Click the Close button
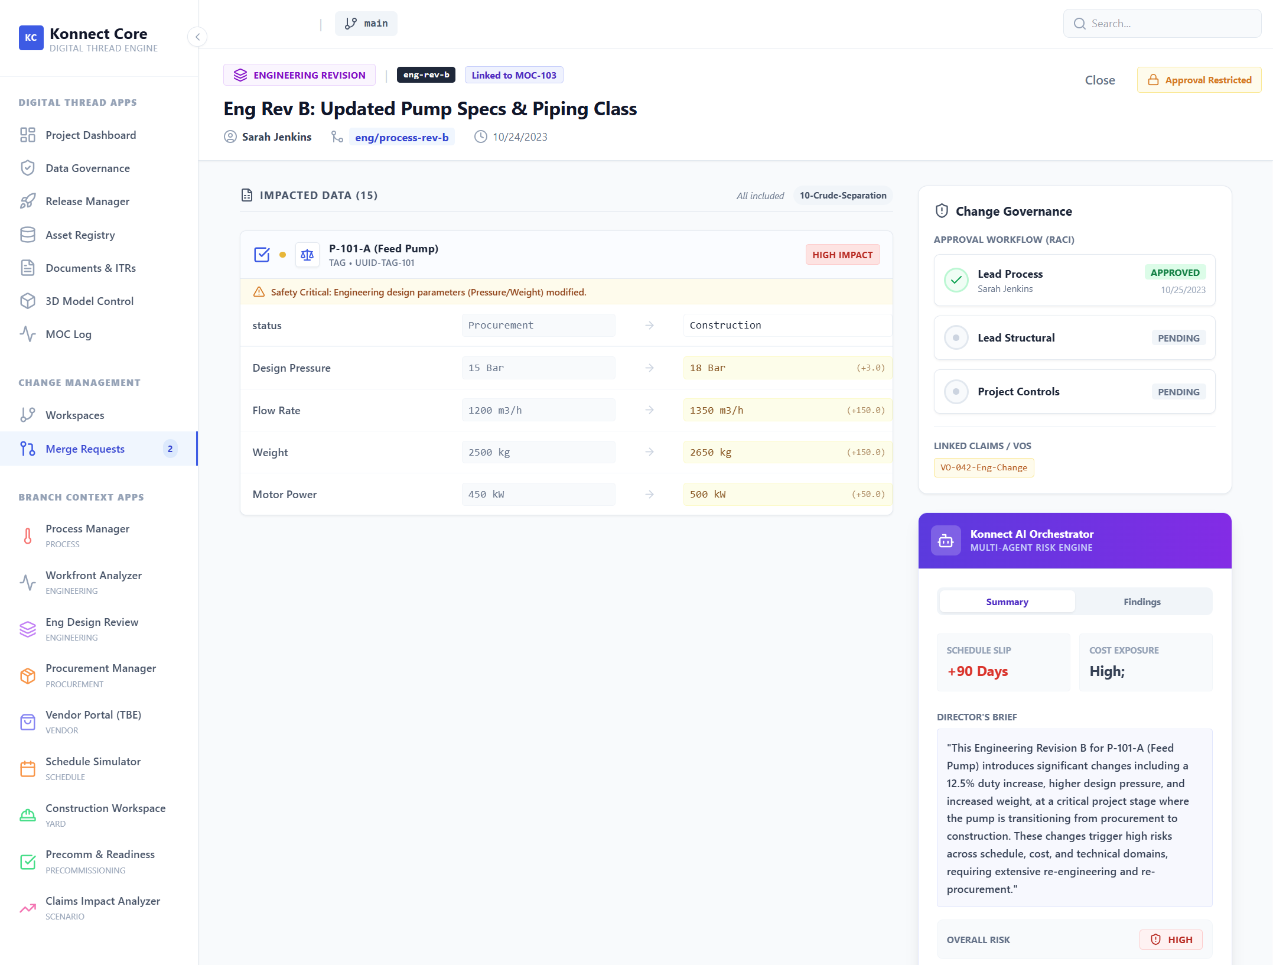Viewport: 1273px width, 965px height. pyautogui.click(x=1099, y=80)
